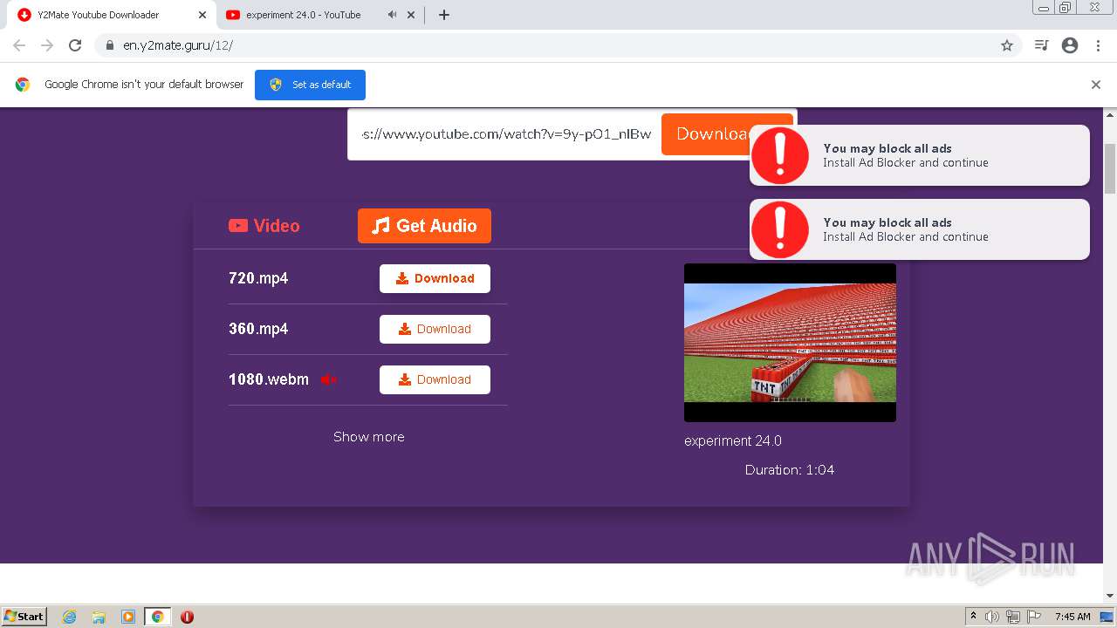Click the Show desktop button
The image size is (1117, 628).
1108,617
